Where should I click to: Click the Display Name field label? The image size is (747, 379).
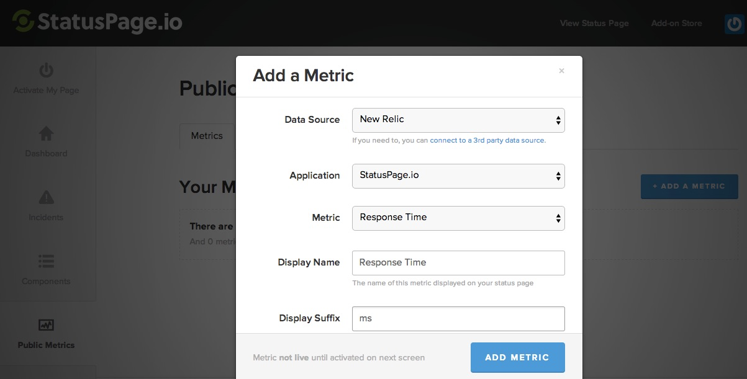coord(309,262)
